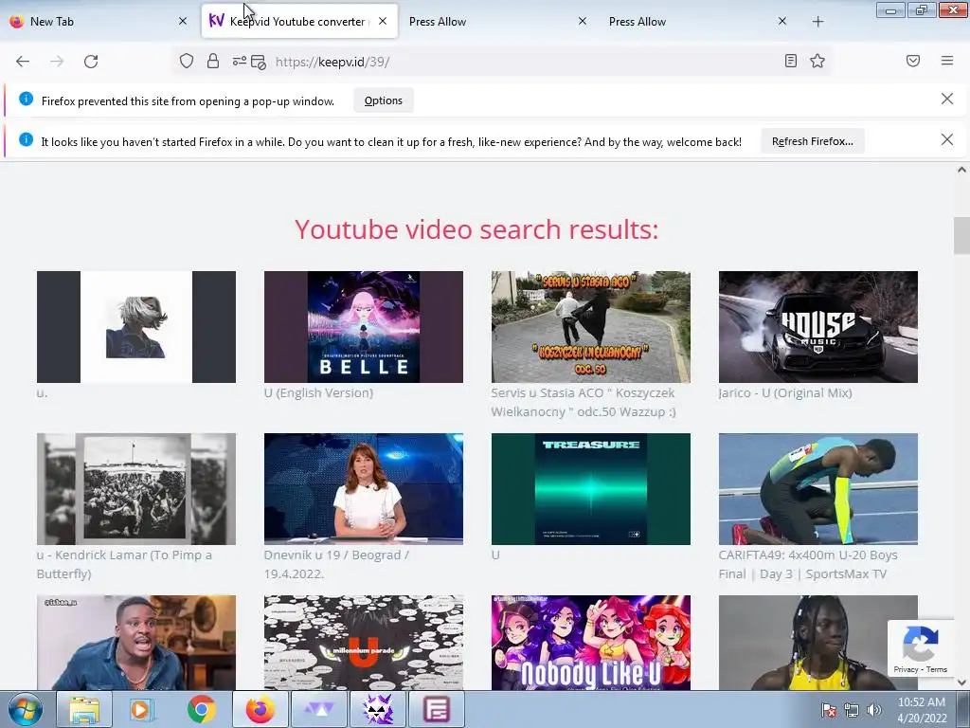Click the 'u.' title under first video
The image size is (970, 728).
42,393
